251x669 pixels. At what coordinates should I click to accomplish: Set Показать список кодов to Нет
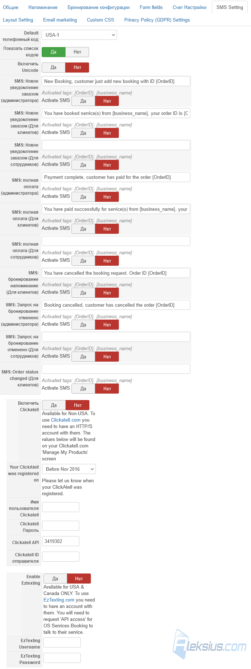pyautogui.click(x=77, y=52)
